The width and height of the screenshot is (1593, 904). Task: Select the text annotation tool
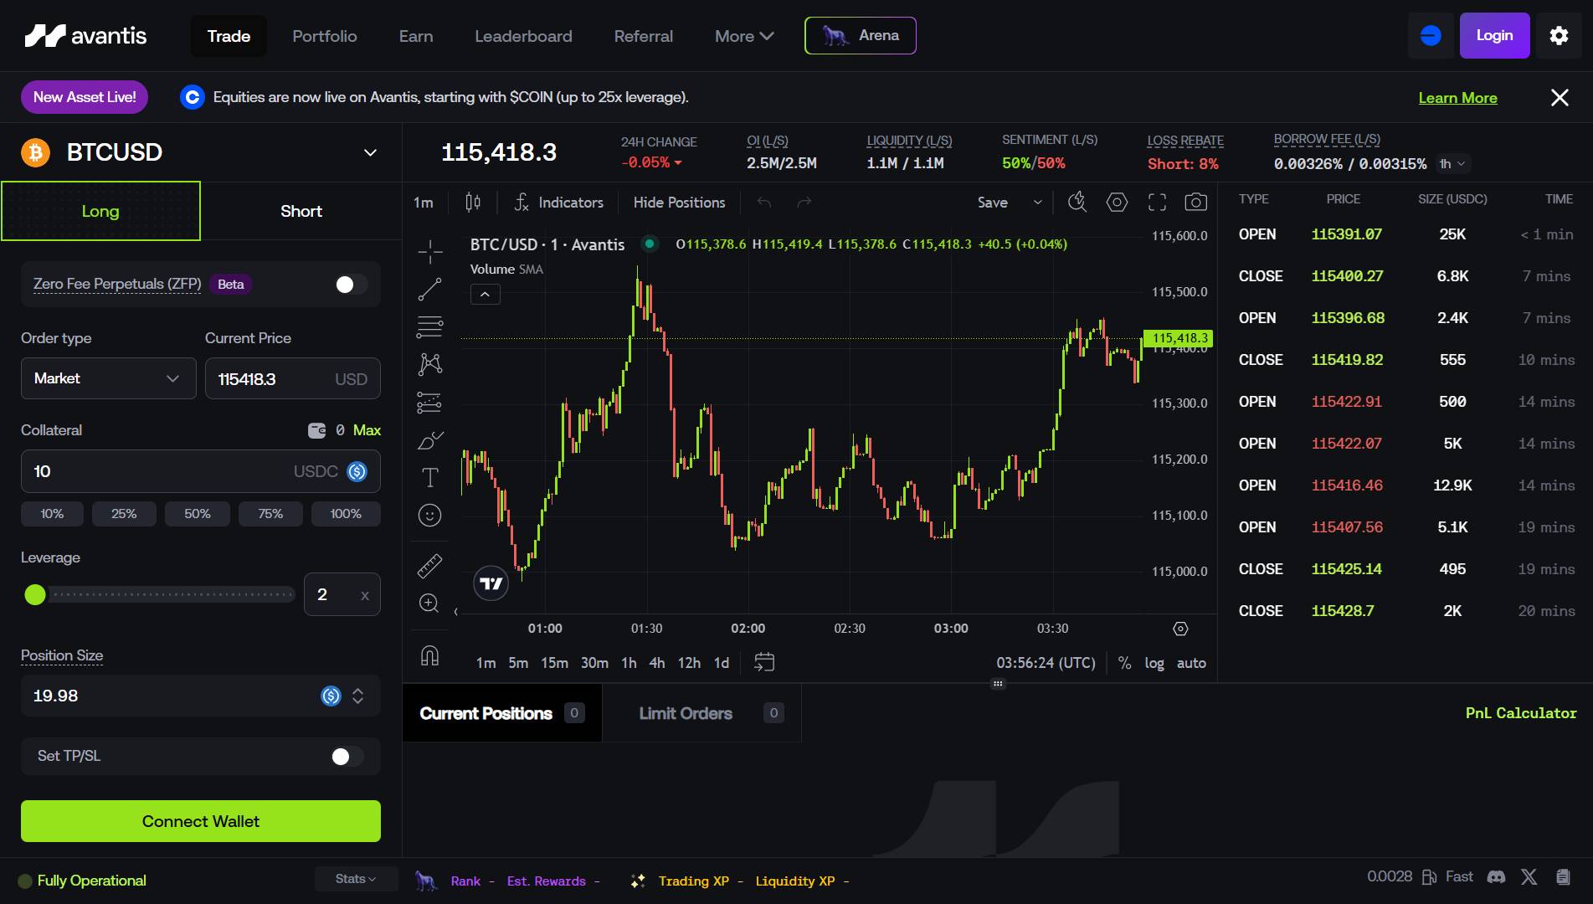pyautogui.click(x=429, y=477)
